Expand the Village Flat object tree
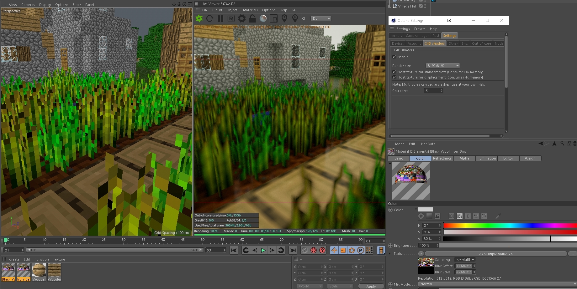 390,6
